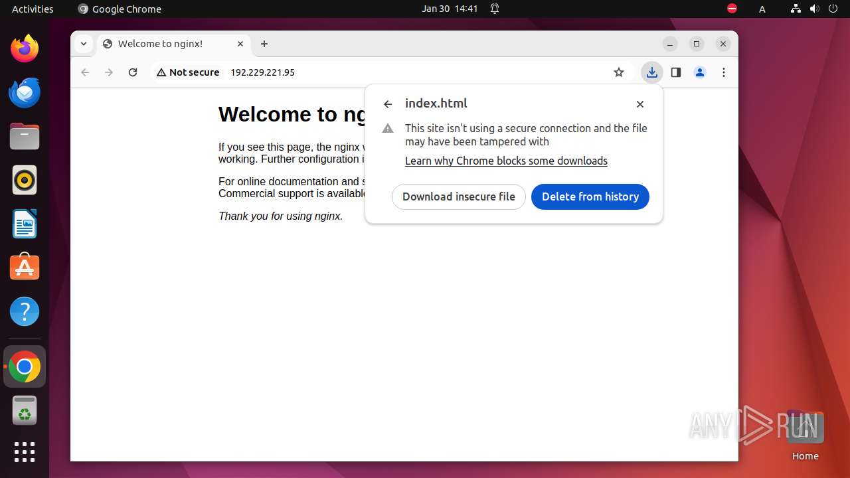Image resolution: width=850 pixels, height=478 pixels.
Task: Click the notification bell in top bar
Action: click(x=495, y=9)
